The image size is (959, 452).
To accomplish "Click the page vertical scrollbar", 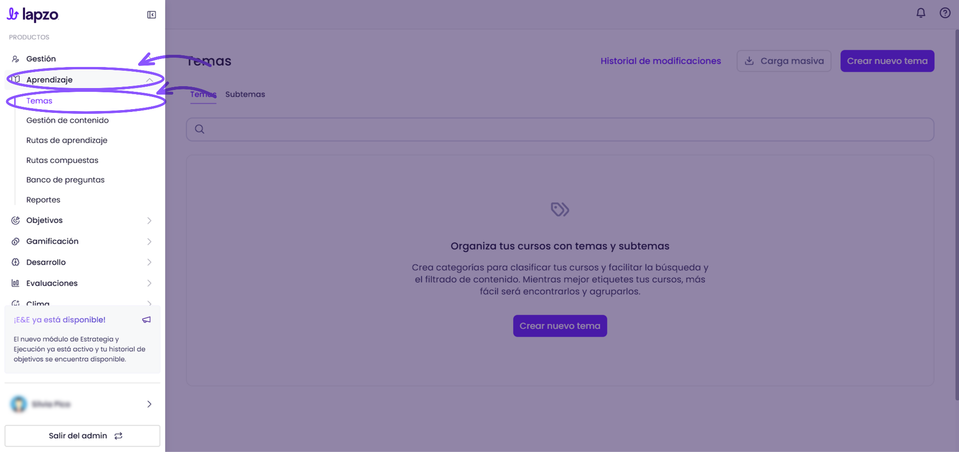I will click(957, 215).
